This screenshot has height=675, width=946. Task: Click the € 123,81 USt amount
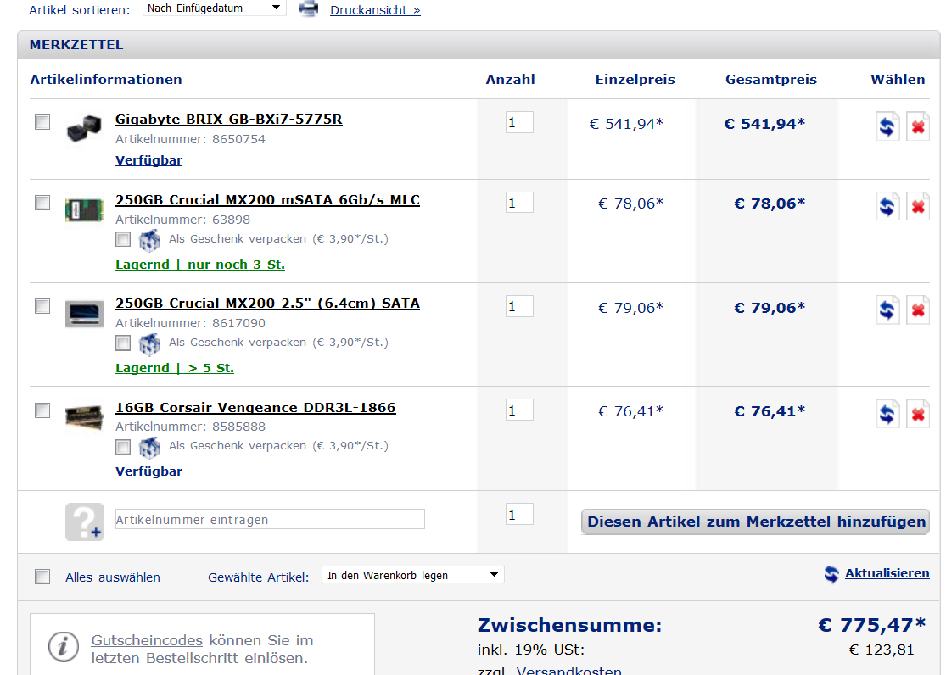pyautogui.click(x=882, y=650)
